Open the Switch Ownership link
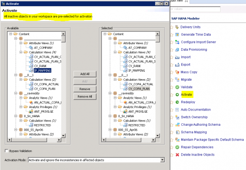This screenshot has width=246, height=170. click(194, 117)
